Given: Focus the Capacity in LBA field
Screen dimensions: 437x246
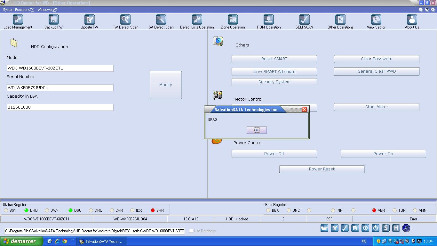Looking at the screenshot, I should (60, 107).
